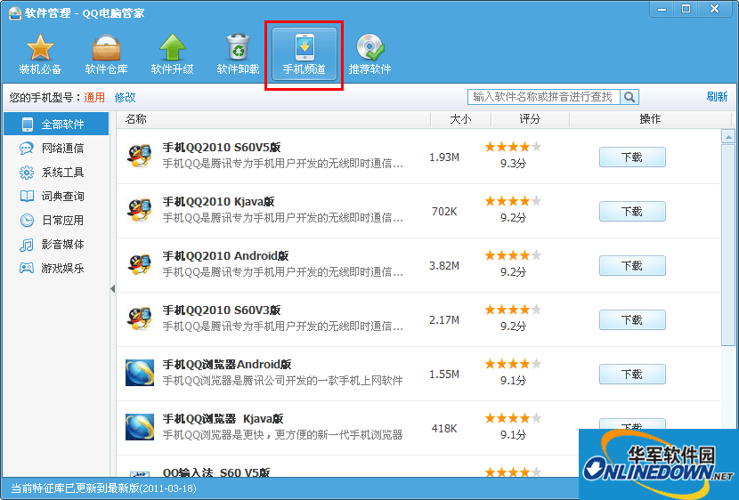739x500 pixels.
Task: Sort by the 大小 column header
Action: [x=460, y=119]
